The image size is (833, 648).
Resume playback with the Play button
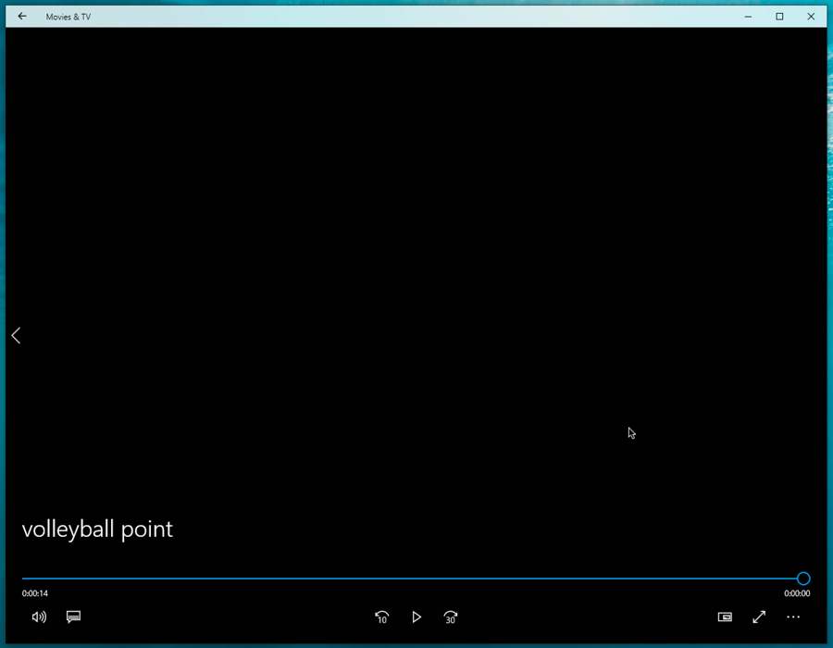pos(416,617)
